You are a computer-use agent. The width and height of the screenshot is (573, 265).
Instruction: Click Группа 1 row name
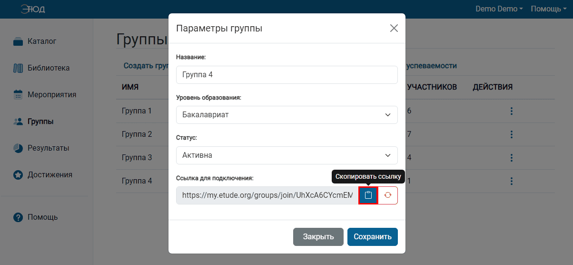137,111
